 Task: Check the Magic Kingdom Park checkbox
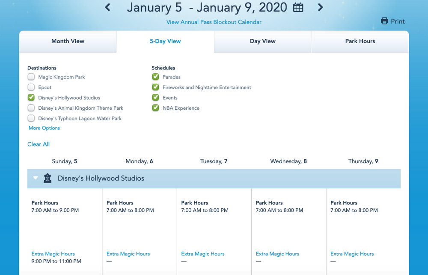31,77
